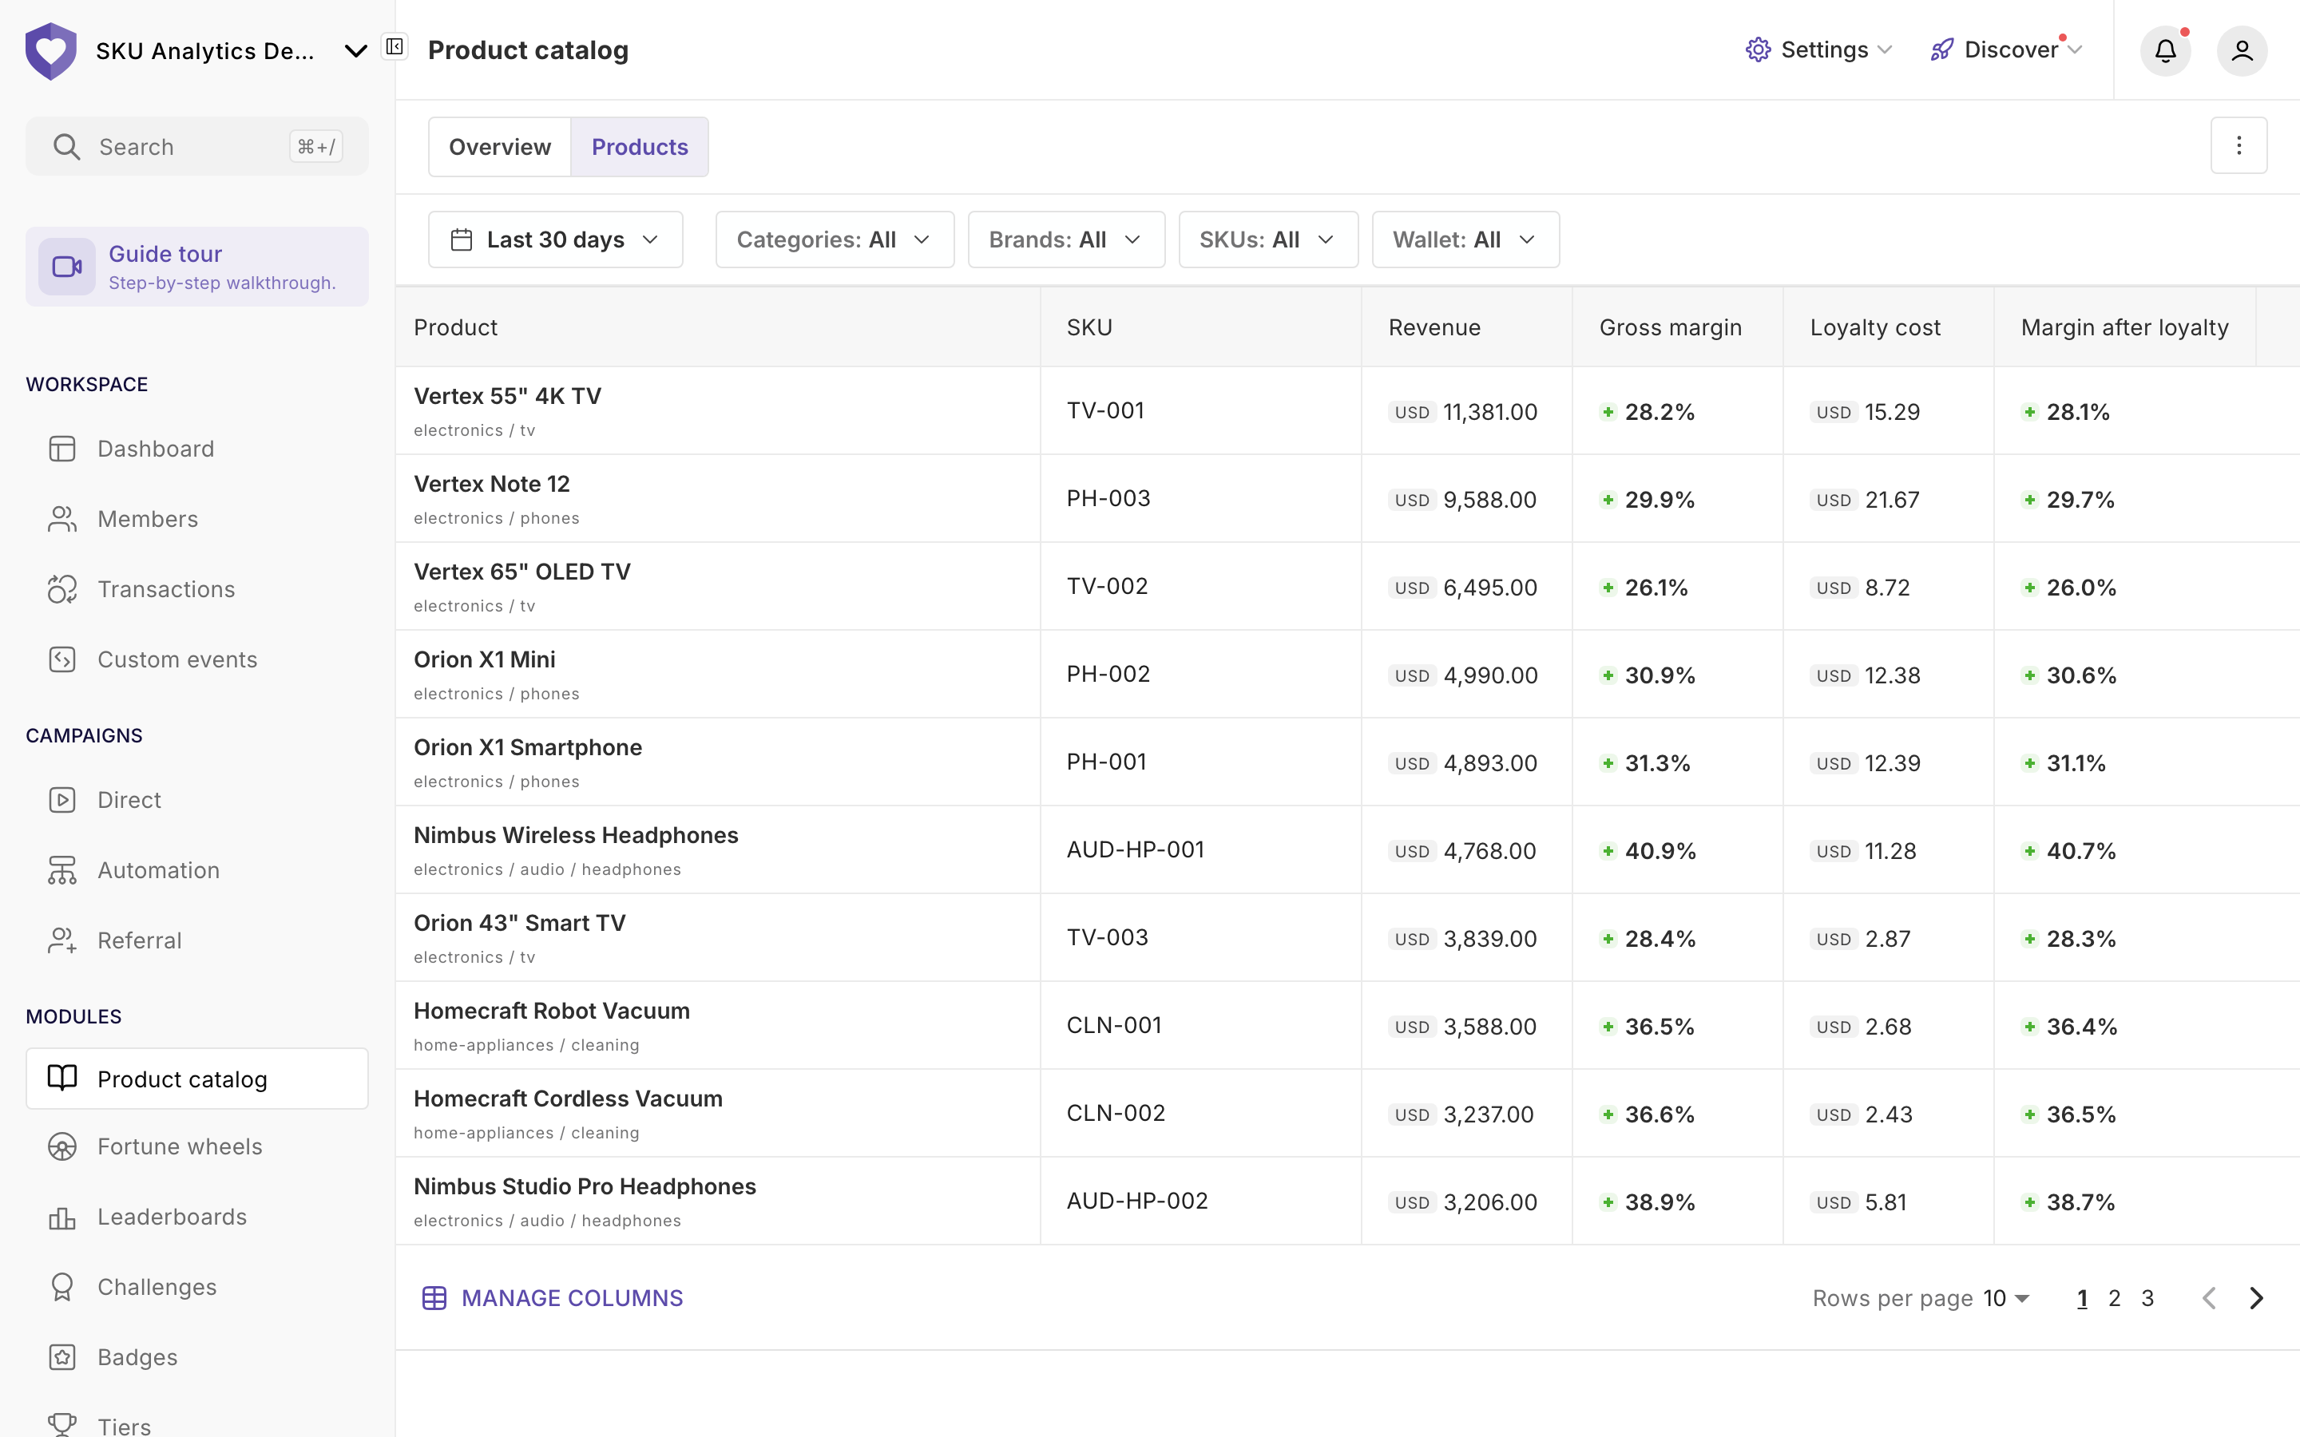Expand the SKU Analytics workspace switcher
The width and height of the screenshot is (2300, 1437).
pos(355,50)
